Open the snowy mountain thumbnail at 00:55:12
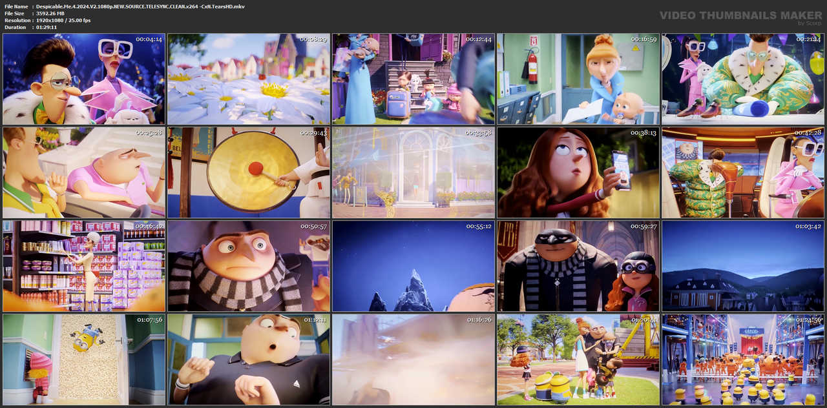The image size is (827, 408). coord(413,266)
